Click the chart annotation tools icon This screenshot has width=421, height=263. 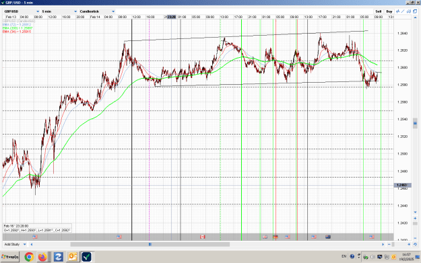(x=409, y=11)
